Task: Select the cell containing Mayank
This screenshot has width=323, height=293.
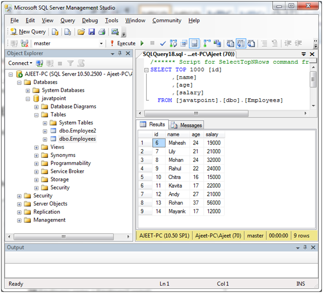Action: pos(177,211)
